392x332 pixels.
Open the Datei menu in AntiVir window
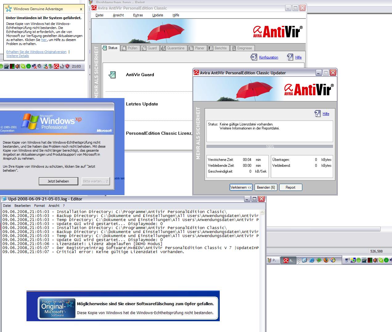click(100, 15)
